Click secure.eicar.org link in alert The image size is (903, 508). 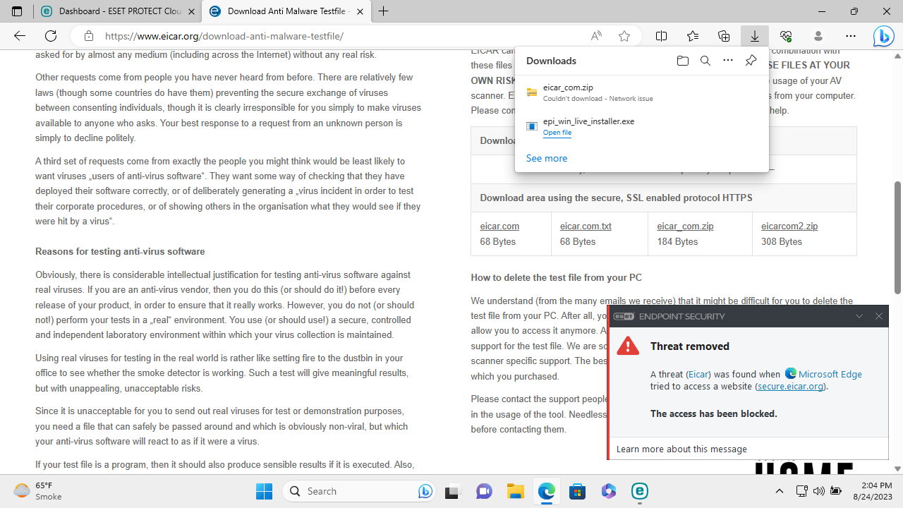click(790, 387)
